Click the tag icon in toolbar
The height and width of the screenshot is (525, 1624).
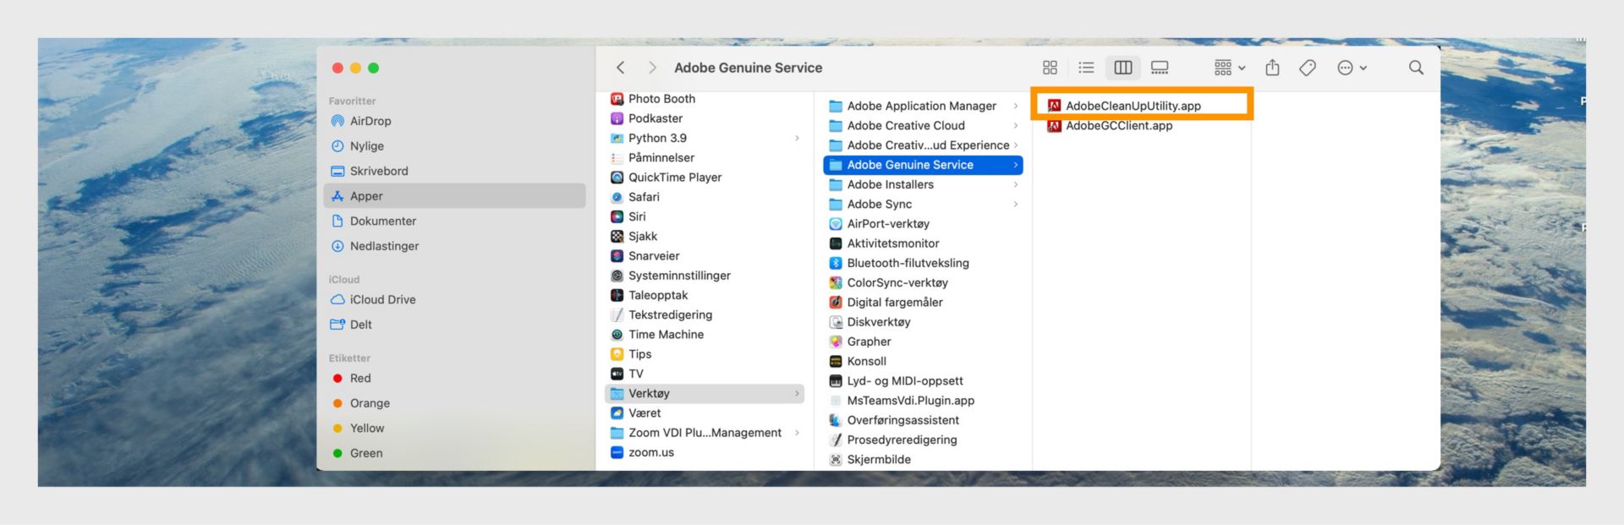point(1308,68)
